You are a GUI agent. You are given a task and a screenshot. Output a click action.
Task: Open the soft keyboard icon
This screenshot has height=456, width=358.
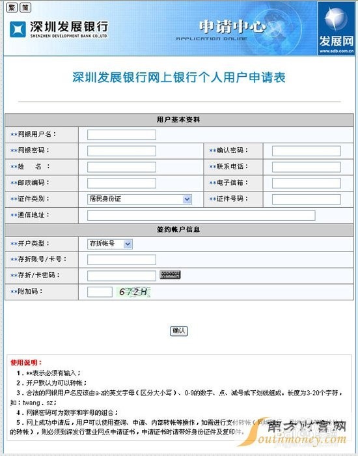tap(171, 275)
